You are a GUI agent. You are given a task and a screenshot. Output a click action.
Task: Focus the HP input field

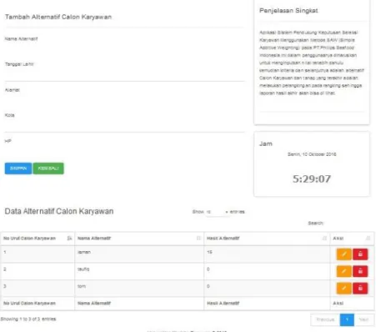[124, 152]
